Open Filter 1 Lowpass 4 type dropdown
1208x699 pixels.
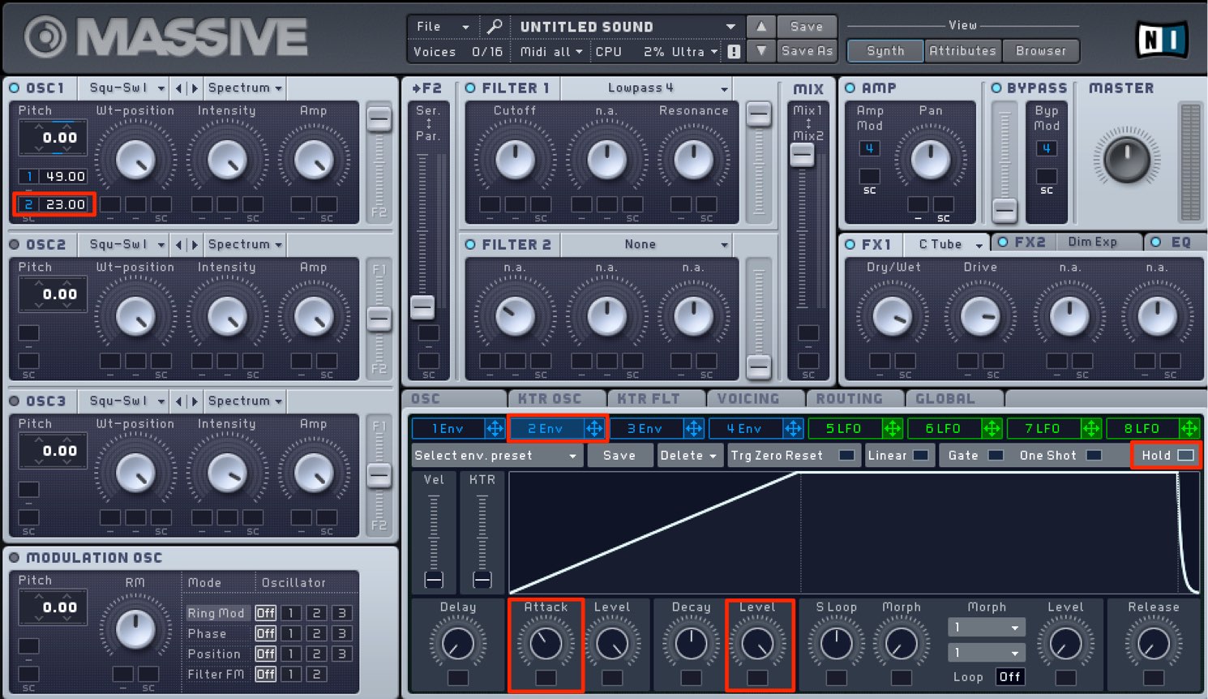point(646,88)
